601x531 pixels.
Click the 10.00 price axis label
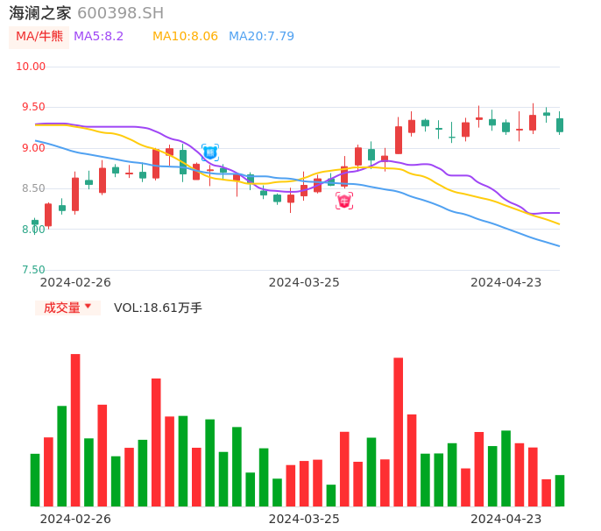point(31,67)
